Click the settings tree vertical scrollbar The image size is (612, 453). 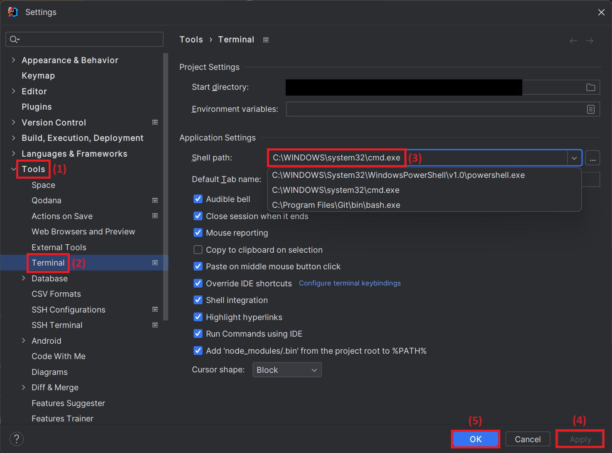(x=166, y=187)
